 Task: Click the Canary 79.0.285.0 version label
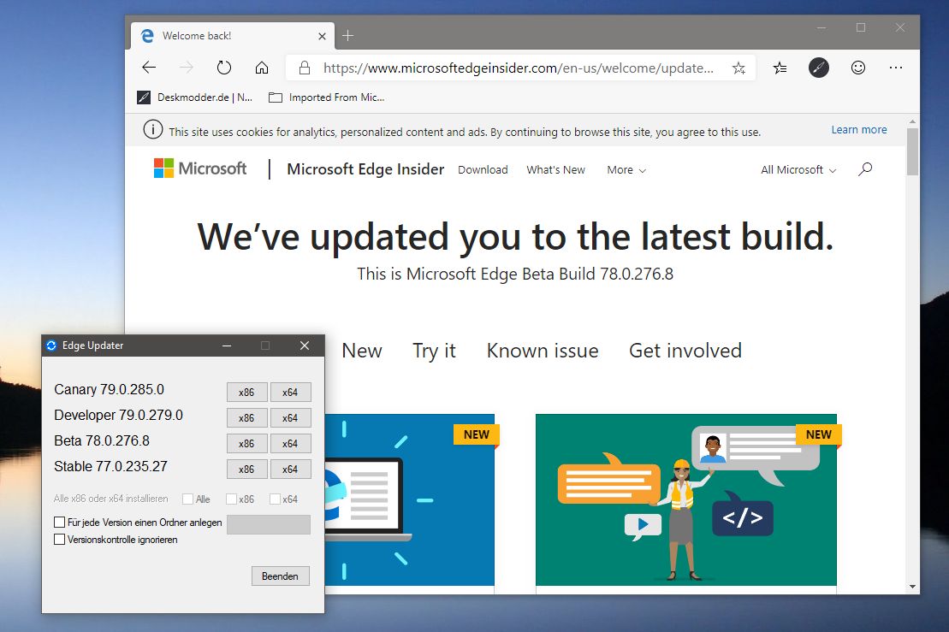(109, 389)
